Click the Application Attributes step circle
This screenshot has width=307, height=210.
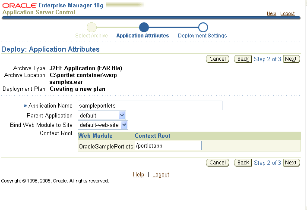click(144, 27)
